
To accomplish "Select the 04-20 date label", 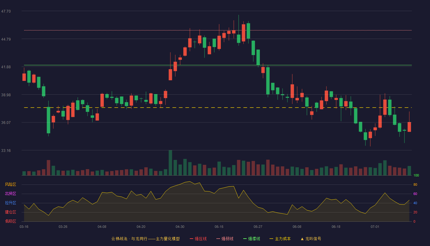I will point(141,227).
